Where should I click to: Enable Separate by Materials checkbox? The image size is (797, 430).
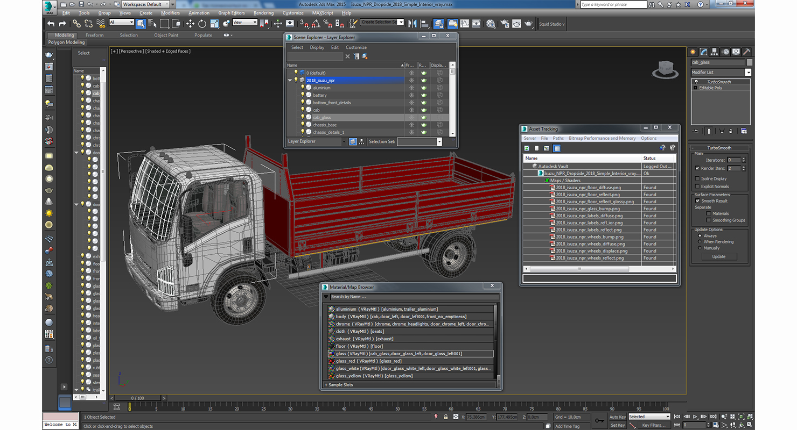pyautogui.click(x=709, y=213)
